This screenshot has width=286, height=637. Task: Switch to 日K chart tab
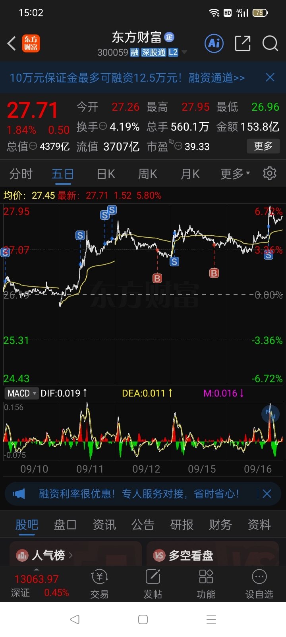(106, 174)
